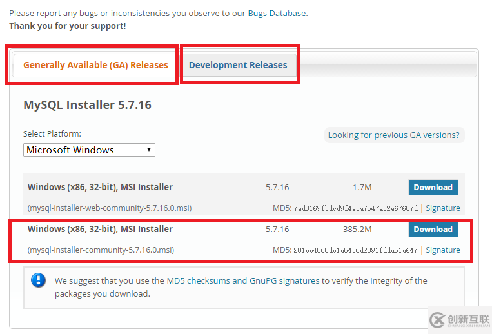
Task: Switch to Development Releases tab
Action: point(238,65)
